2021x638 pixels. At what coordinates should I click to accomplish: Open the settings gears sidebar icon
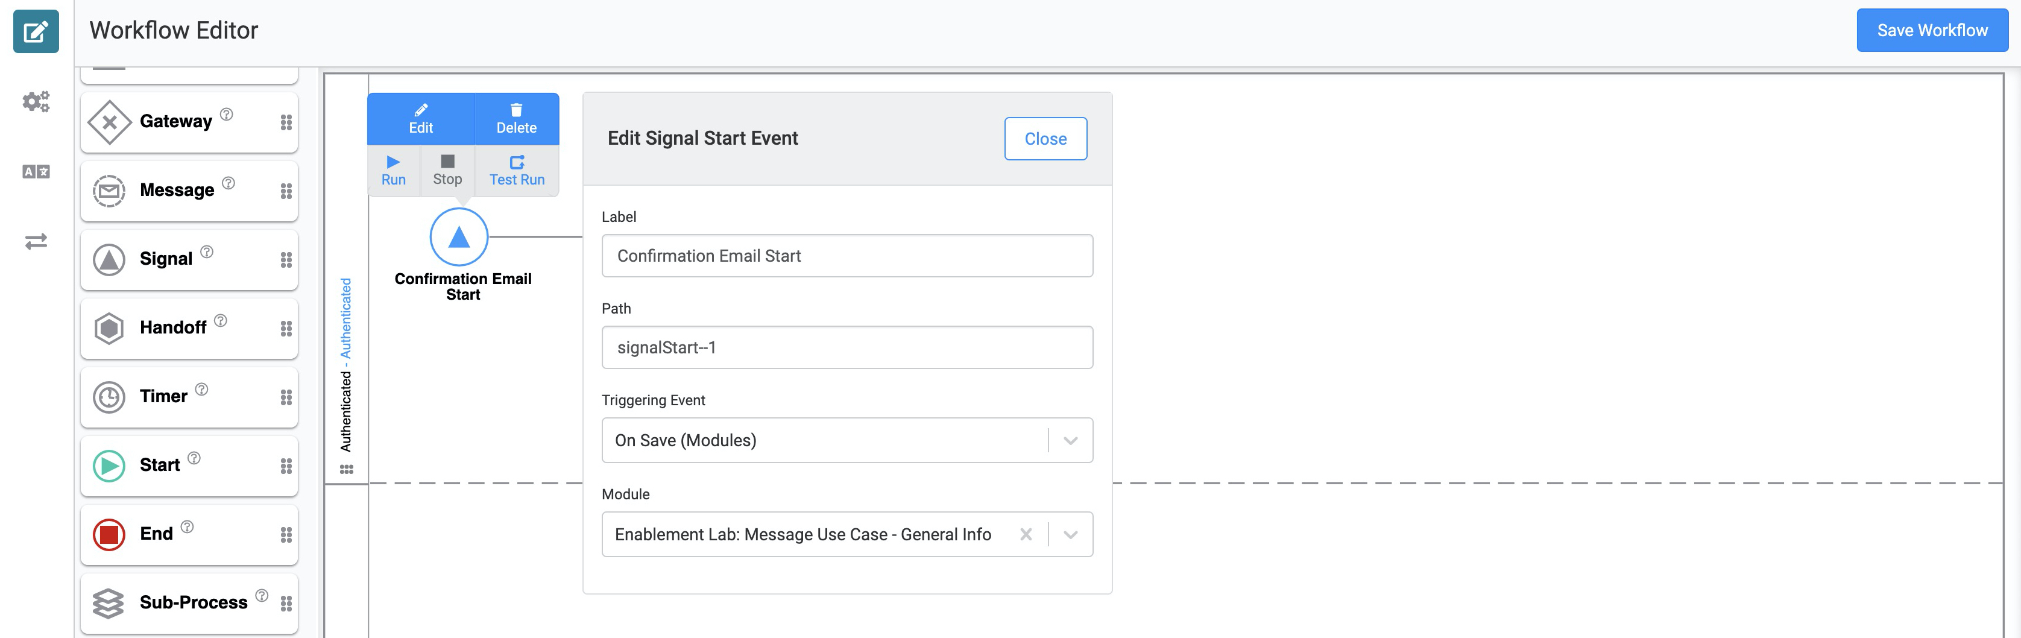tap(36, 101)
